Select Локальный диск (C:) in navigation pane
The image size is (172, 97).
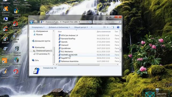pyautogui.click(x=43, y=51)
